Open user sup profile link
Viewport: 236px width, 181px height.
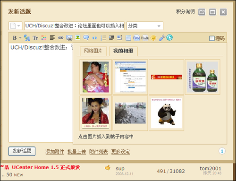(x=120, y=169)
